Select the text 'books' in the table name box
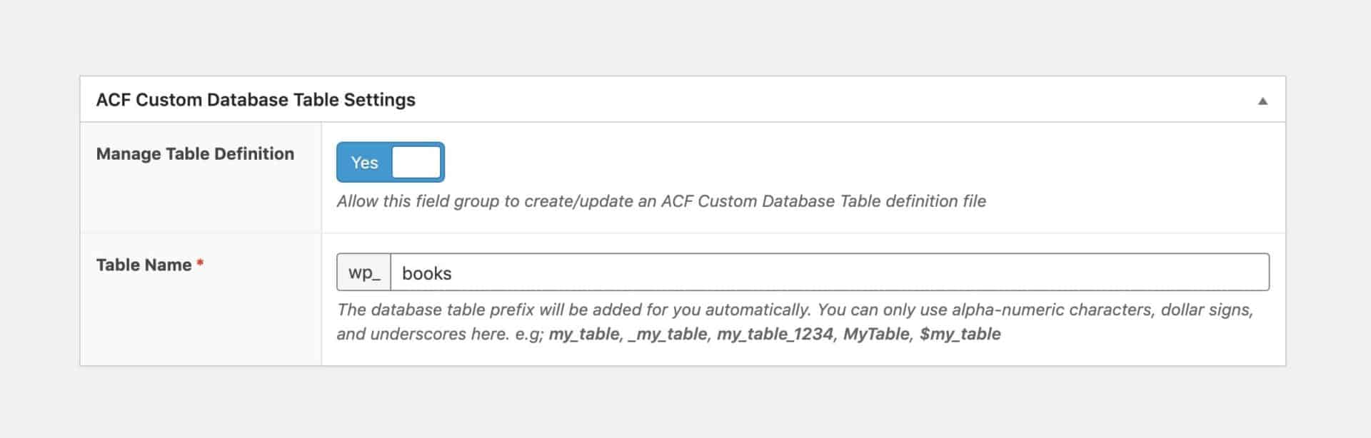Image resolution: width=1371 pixels, height=438 pixels. pyautogui.click(x=426, y=272)
